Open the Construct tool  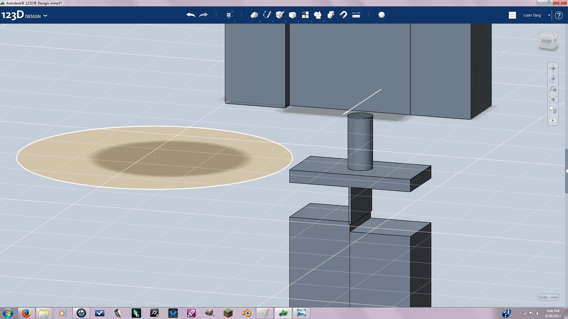(280, 15)
